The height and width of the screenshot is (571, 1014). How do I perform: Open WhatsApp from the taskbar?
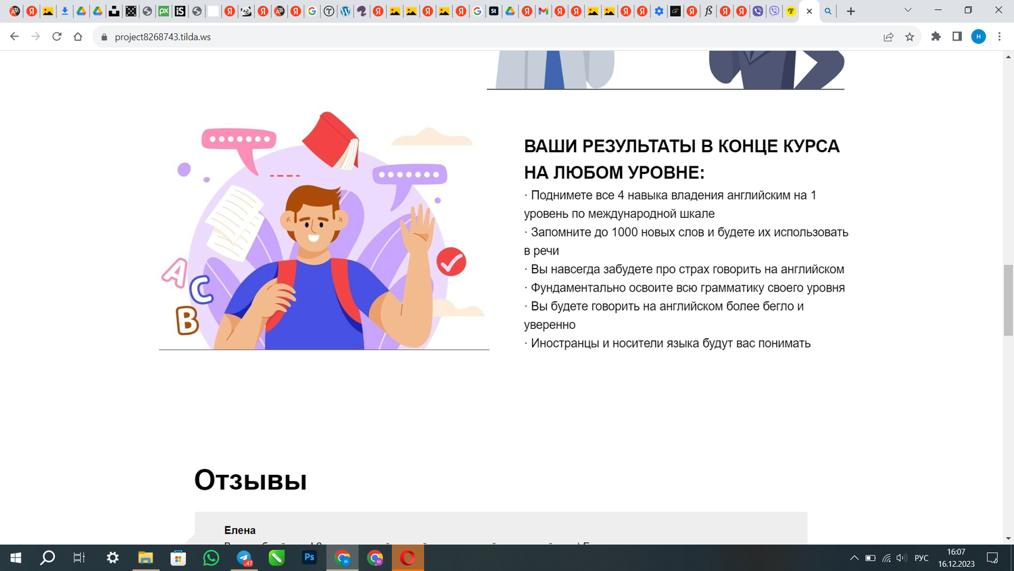point(211,557)
